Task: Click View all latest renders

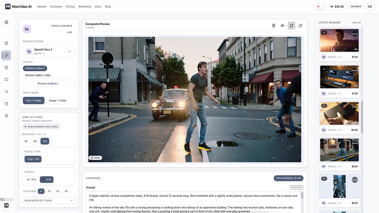Action: tap(356, 22)
